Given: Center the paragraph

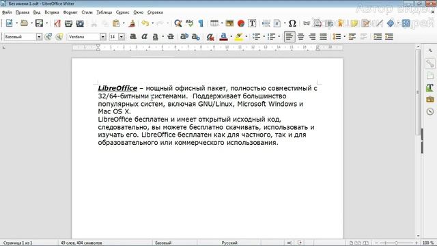Looking at the screenshot, I should (x=300, y=37).
